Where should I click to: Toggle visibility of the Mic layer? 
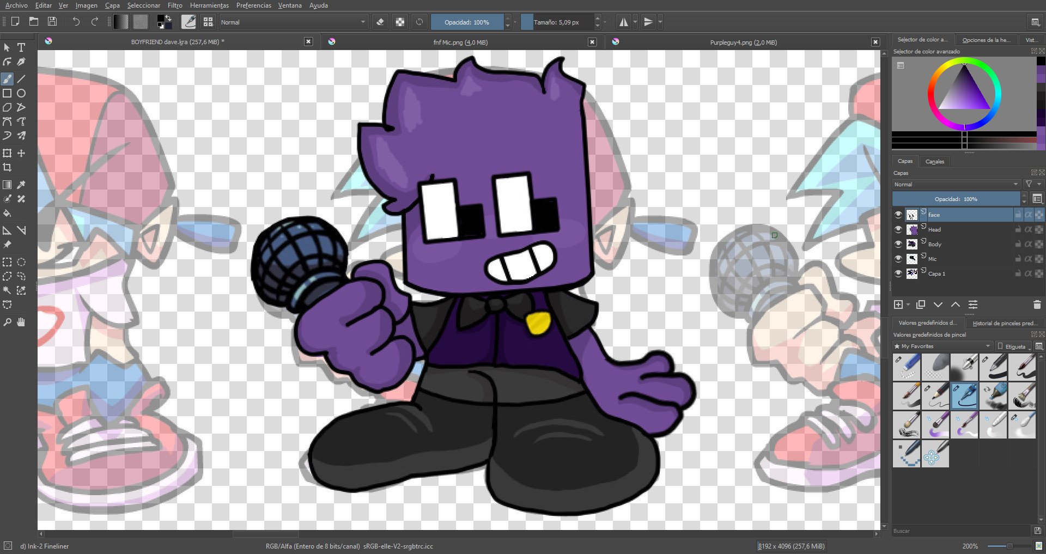(x=898, y=259)
